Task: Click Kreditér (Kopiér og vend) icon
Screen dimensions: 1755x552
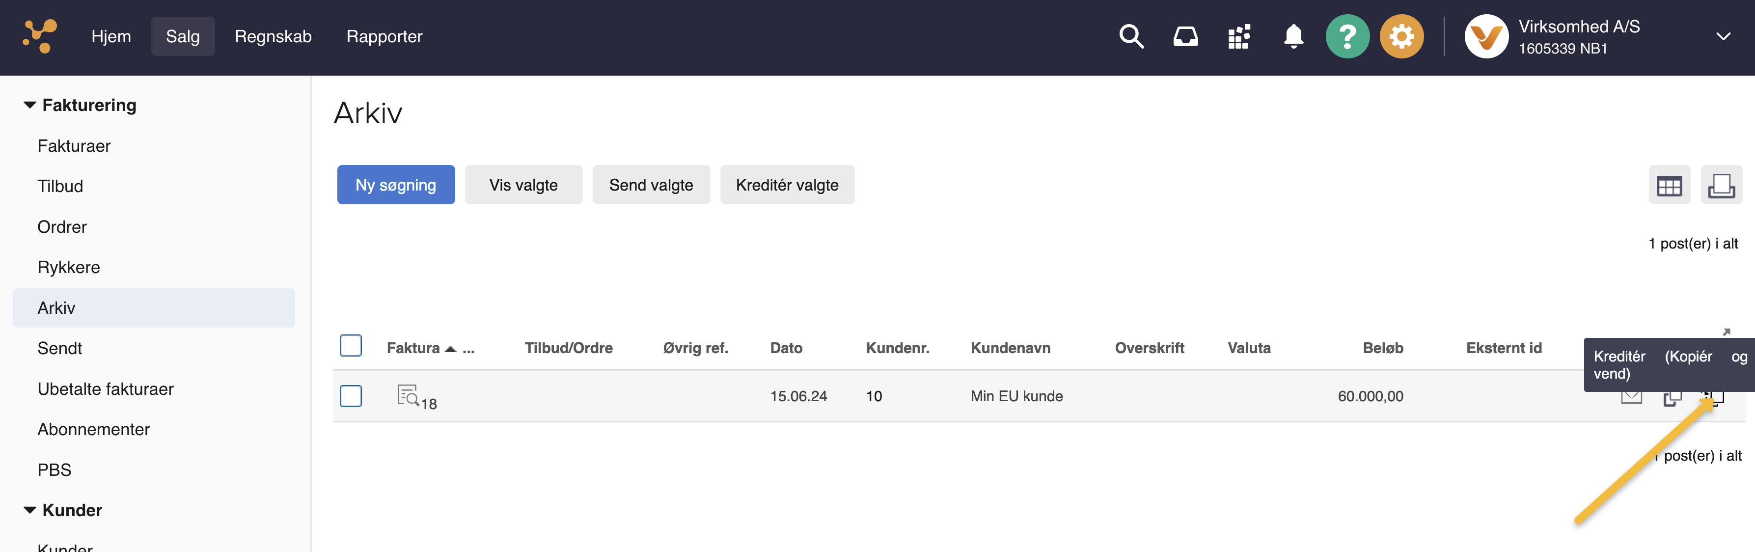Action: [x=1713, y=396]
